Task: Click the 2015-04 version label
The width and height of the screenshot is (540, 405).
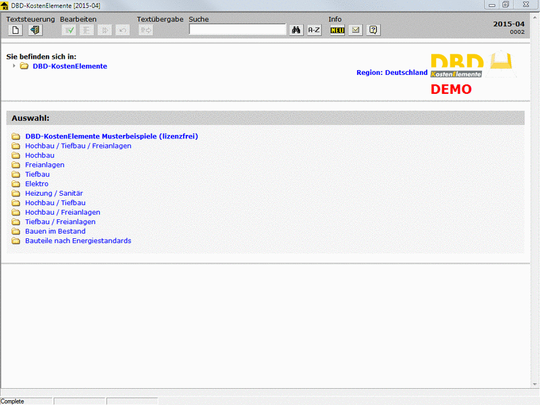Action: point(509,24)
